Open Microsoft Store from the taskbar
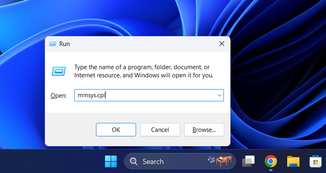This screenshot has width=326, height=173. tap(315, 162)
